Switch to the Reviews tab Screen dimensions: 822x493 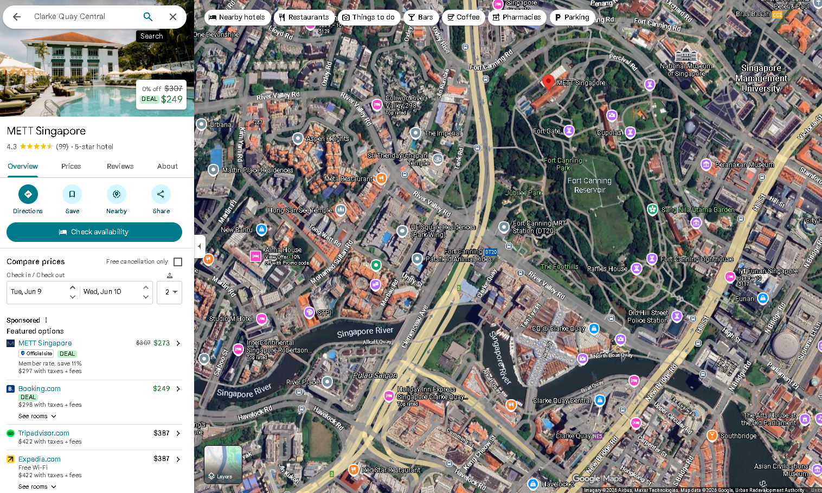click(120, 167)
